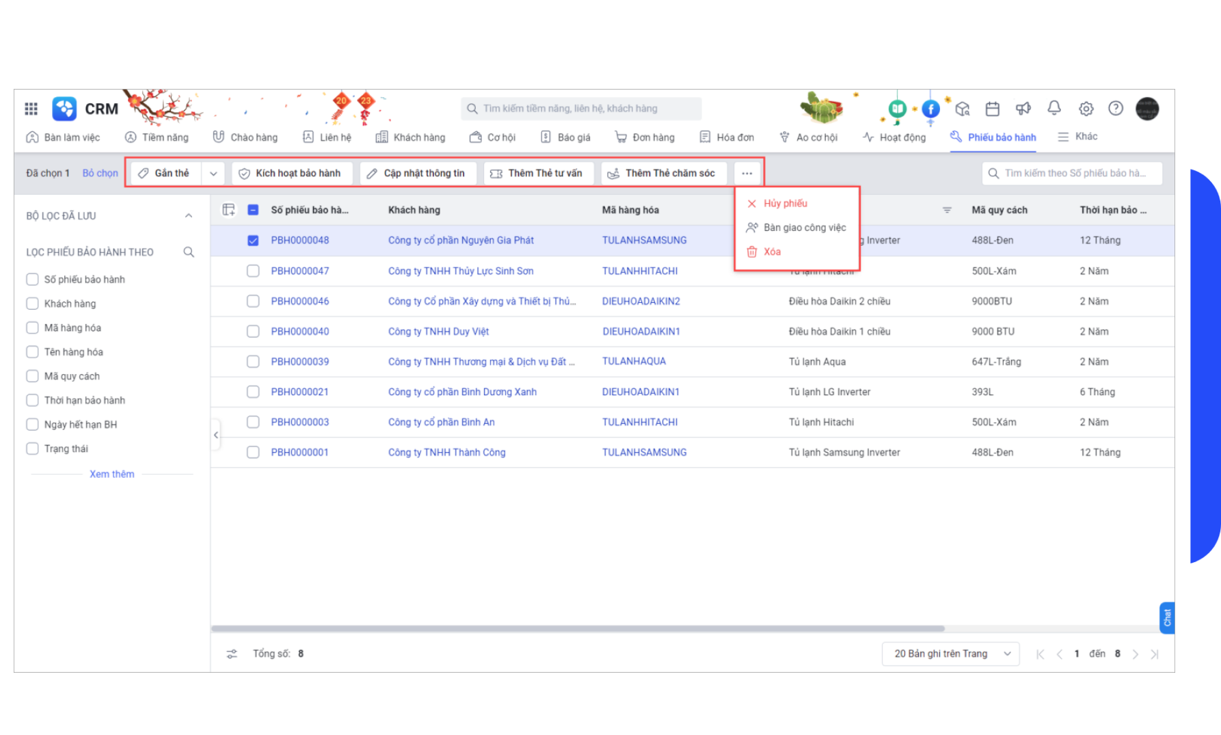The height and width of the screenshot is (735, 1221).
Task: Click the Bỏ chọn link
Action: click(100, 174)
